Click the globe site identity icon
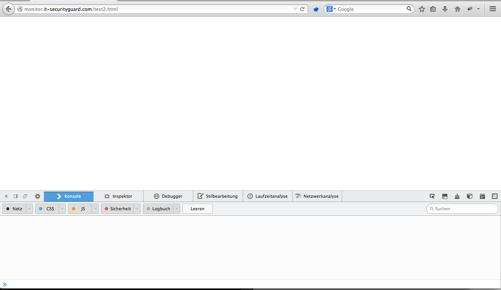The image size is (501, 290). point(20,9)
